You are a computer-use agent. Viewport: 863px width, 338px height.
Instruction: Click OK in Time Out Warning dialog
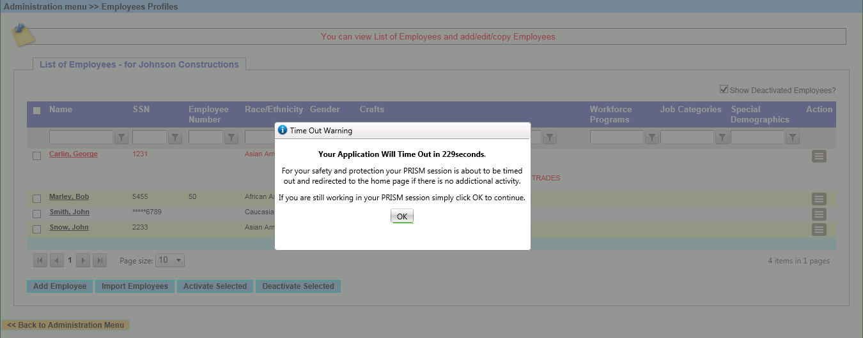pos(401,217)
